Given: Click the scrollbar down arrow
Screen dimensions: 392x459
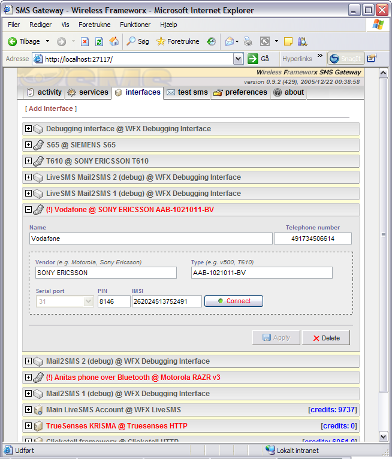Looking at the screenshot, I should click(x=383, y=436).
